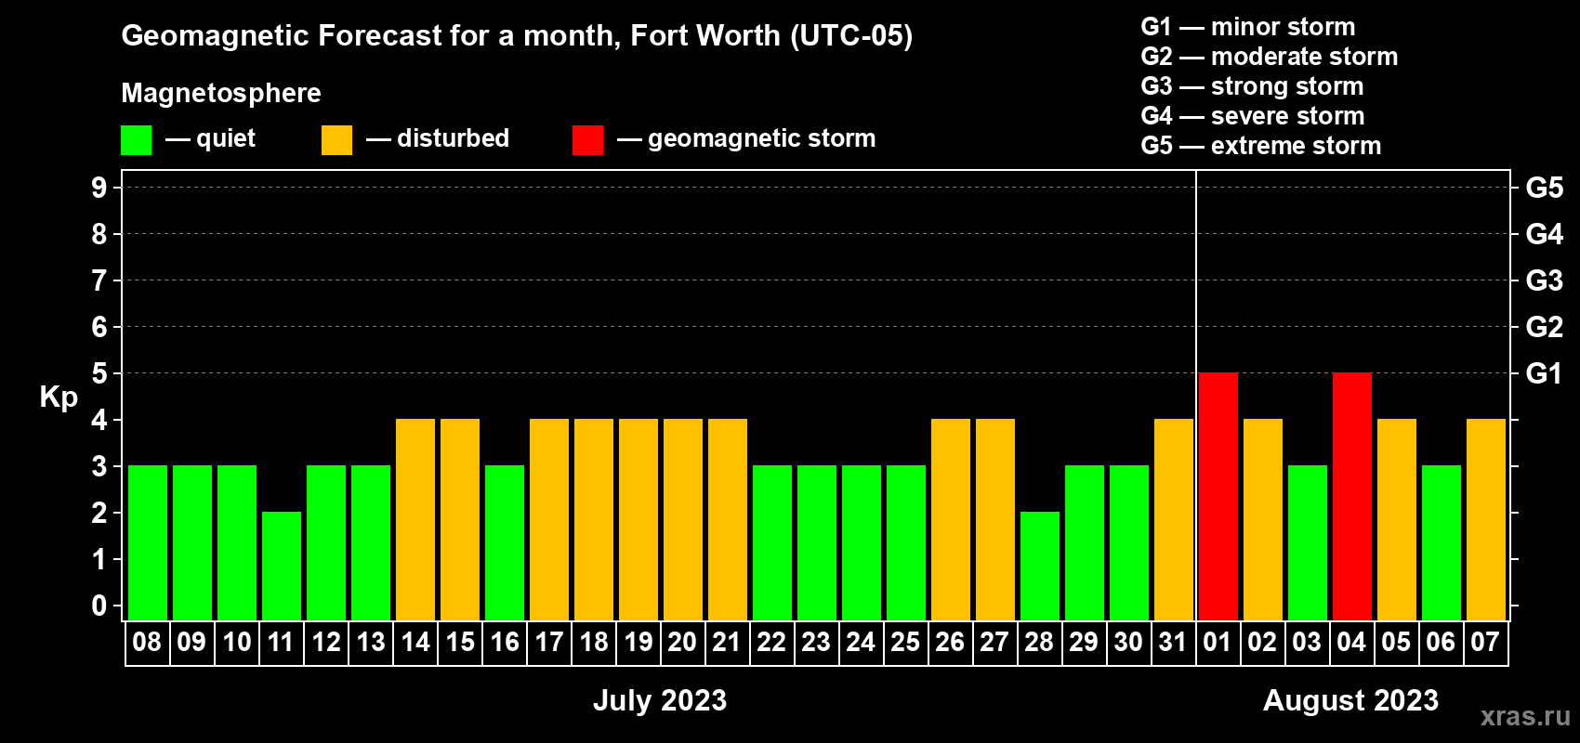Viewport: 1580px width, 743px height.
Task: Click the 'August 2023' month label
Action: click(x=1350, y=700)
